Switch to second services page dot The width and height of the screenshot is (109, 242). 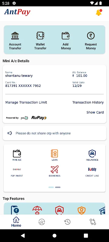point(58,187)
